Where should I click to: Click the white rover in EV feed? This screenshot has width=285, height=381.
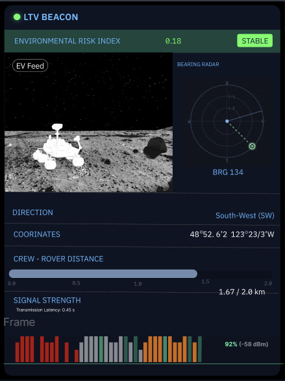coord(58,147)
